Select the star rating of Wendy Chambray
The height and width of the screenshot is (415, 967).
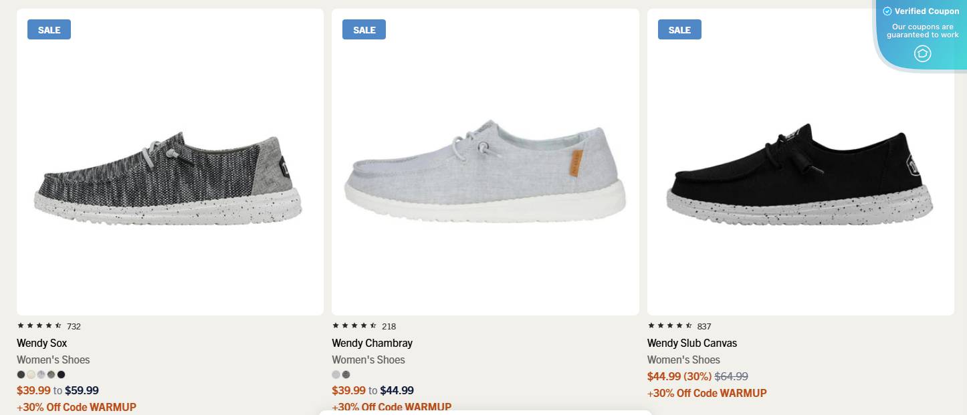point(352,326)
